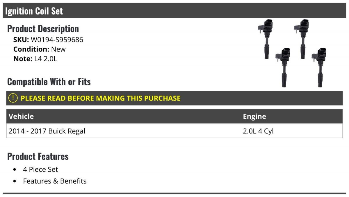Image resolution: width=349 pixels, height=197 pixels.
Task: Click the Engine column header
Action: point(254,117)
